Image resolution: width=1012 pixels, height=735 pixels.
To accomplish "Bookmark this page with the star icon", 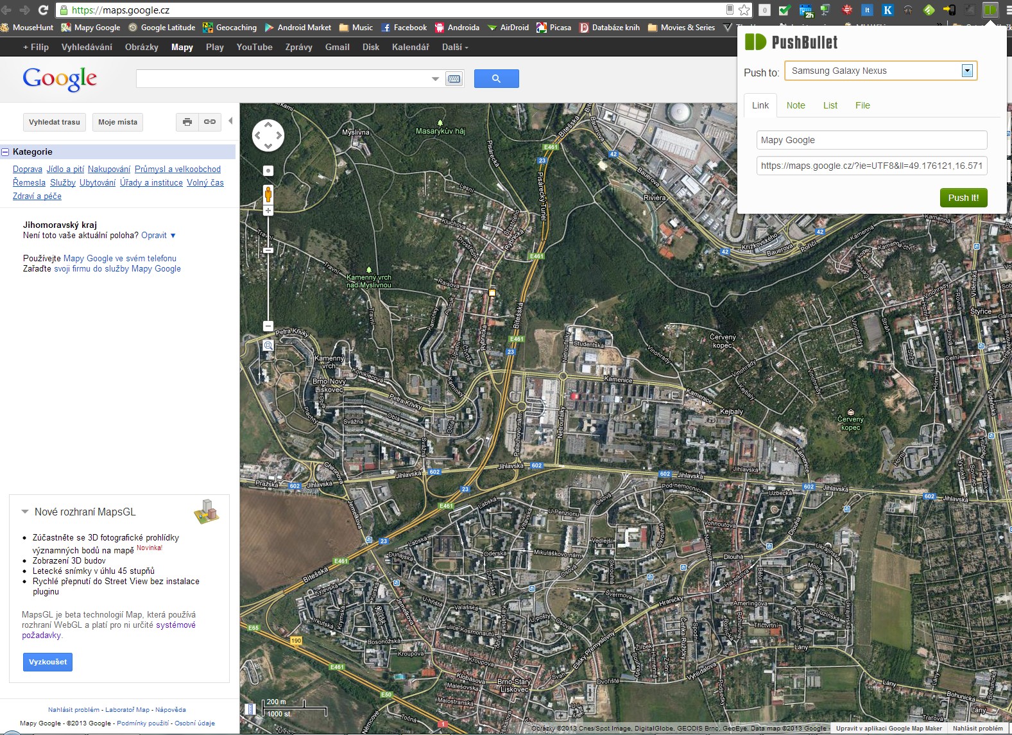I will point(744,10).
